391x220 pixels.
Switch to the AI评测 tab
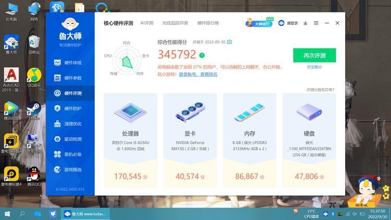147,23
